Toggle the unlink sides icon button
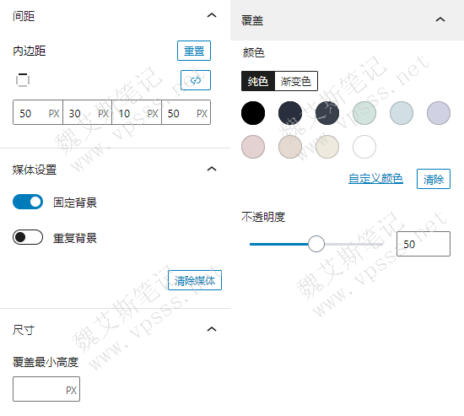The width and height of the screenshot is (464, 416). [196, 80]
